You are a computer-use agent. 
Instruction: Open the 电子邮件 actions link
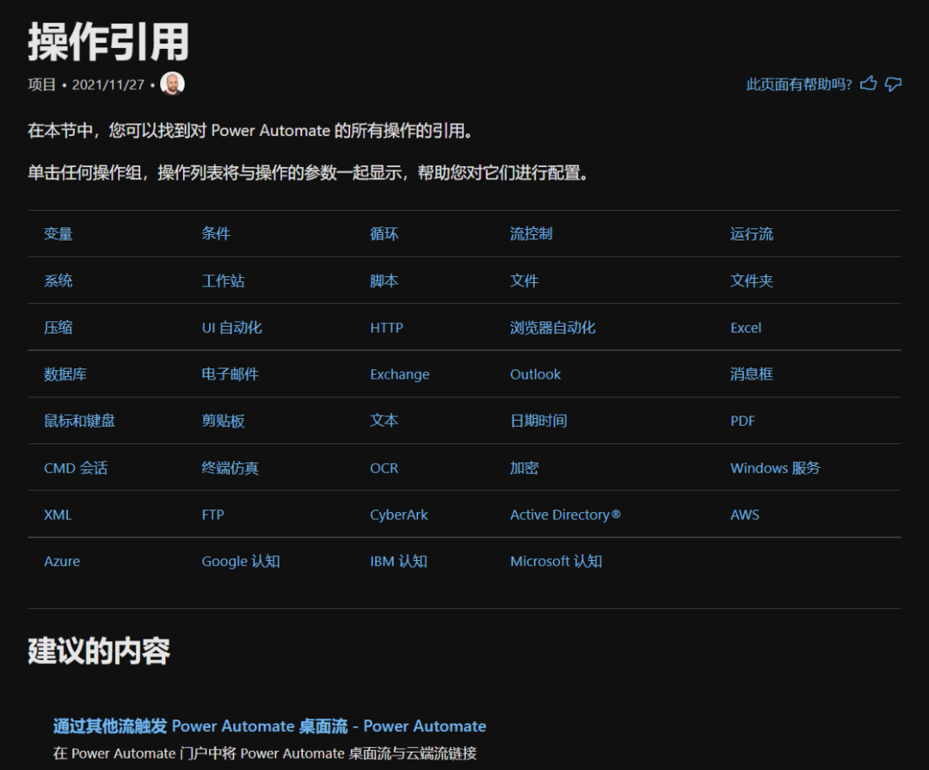click(230, 374)
